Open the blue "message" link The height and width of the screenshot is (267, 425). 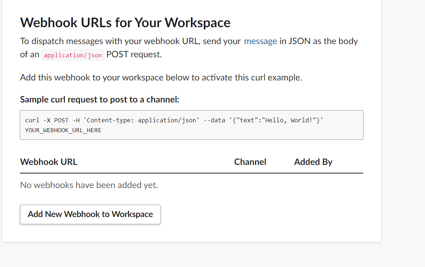click(x=261, y=41)
